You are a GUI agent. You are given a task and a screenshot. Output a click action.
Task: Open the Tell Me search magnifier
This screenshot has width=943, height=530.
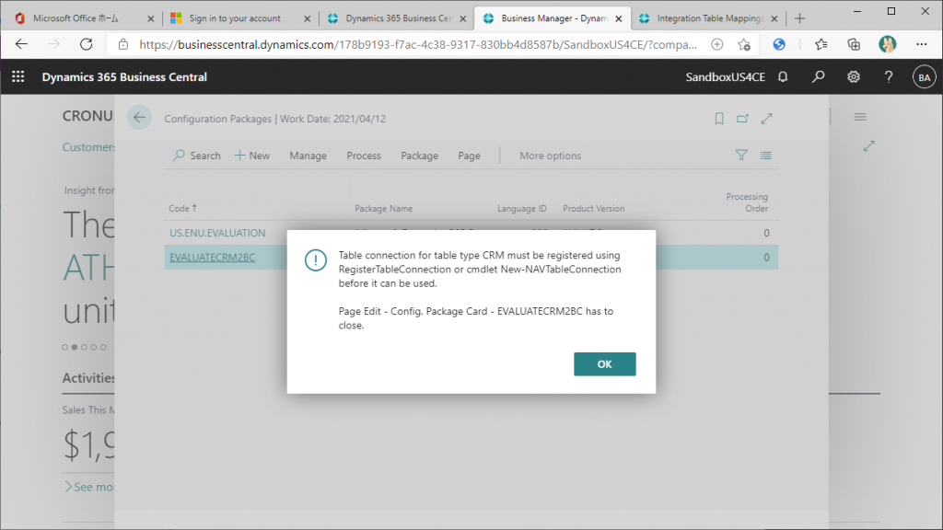pyautogui.click(x=818, y=77)
